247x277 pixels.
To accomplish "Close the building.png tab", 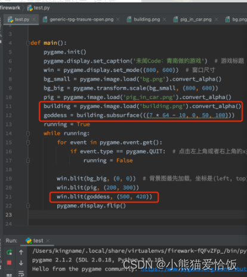I will tap(165, 19).
